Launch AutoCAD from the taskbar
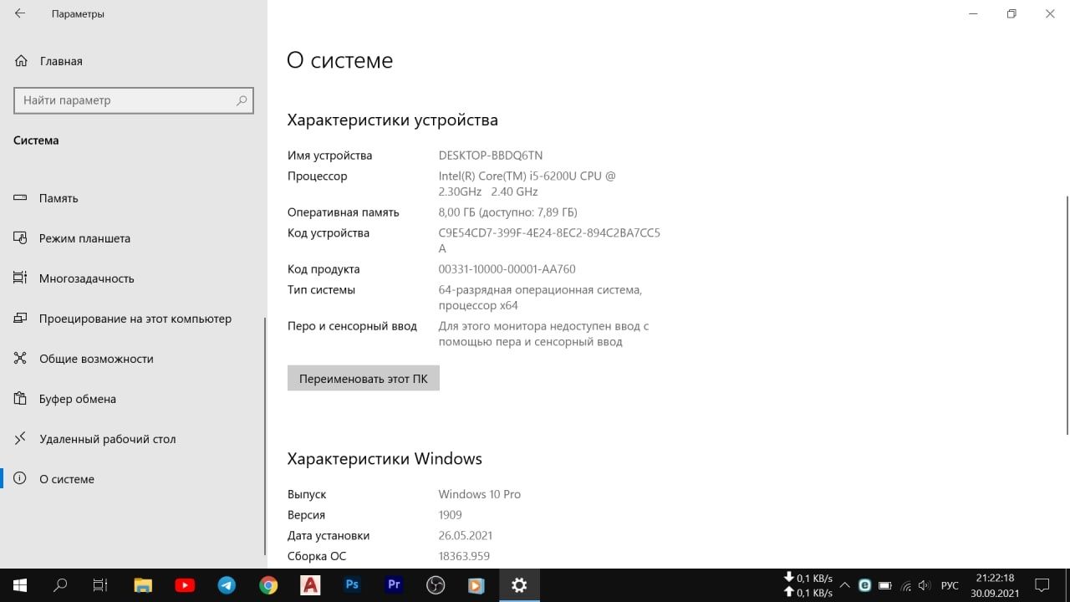 310,585
